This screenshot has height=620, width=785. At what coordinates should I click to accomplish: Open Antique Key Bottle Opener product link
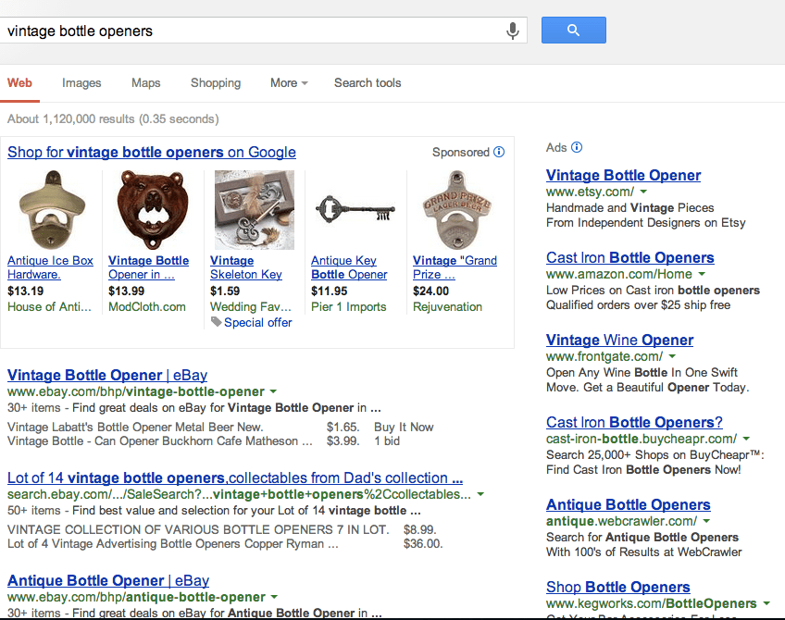click(x=349, y=267)
